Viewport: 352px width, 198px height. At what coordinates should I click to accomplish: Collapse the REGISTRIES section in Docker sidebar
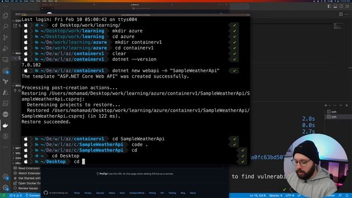tap(17, 86)
